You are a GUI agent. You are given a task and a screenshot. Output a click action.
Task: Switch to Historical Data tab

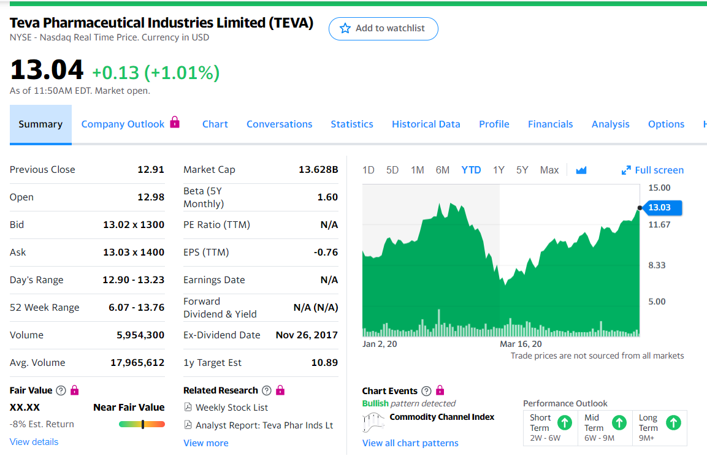pyautogui.click(x=426, y=124)
